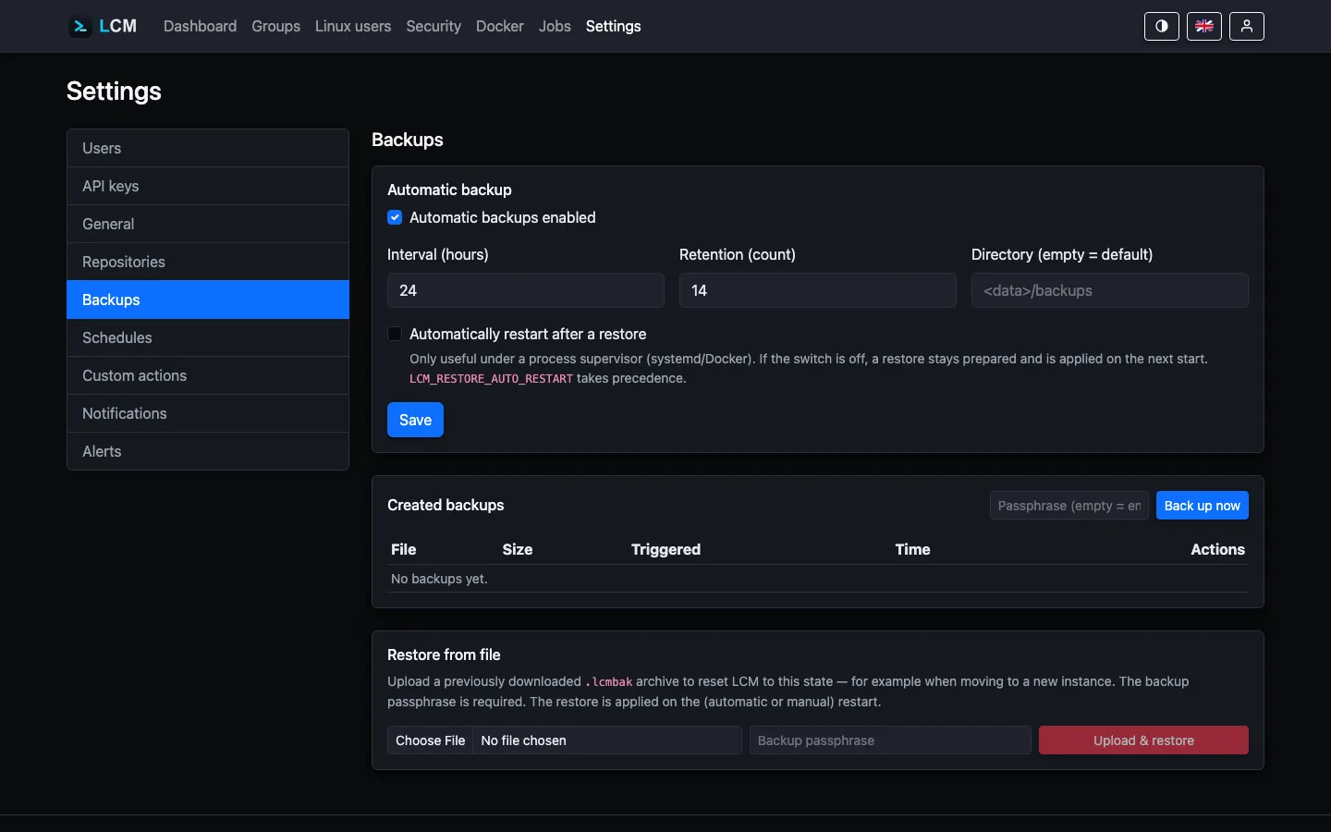Focus the Interval (hours) field
This screenshot has width=1331, height=832.
click(526, 290)
